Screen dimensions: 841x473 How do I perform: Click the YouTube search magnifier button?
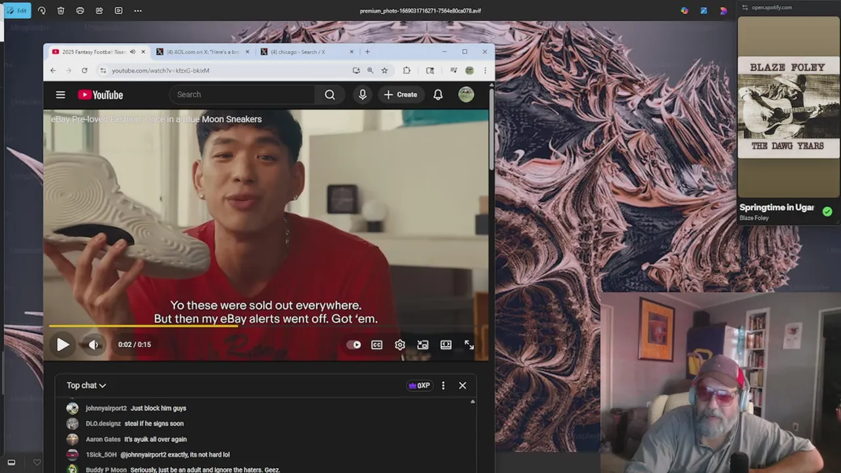330,95
